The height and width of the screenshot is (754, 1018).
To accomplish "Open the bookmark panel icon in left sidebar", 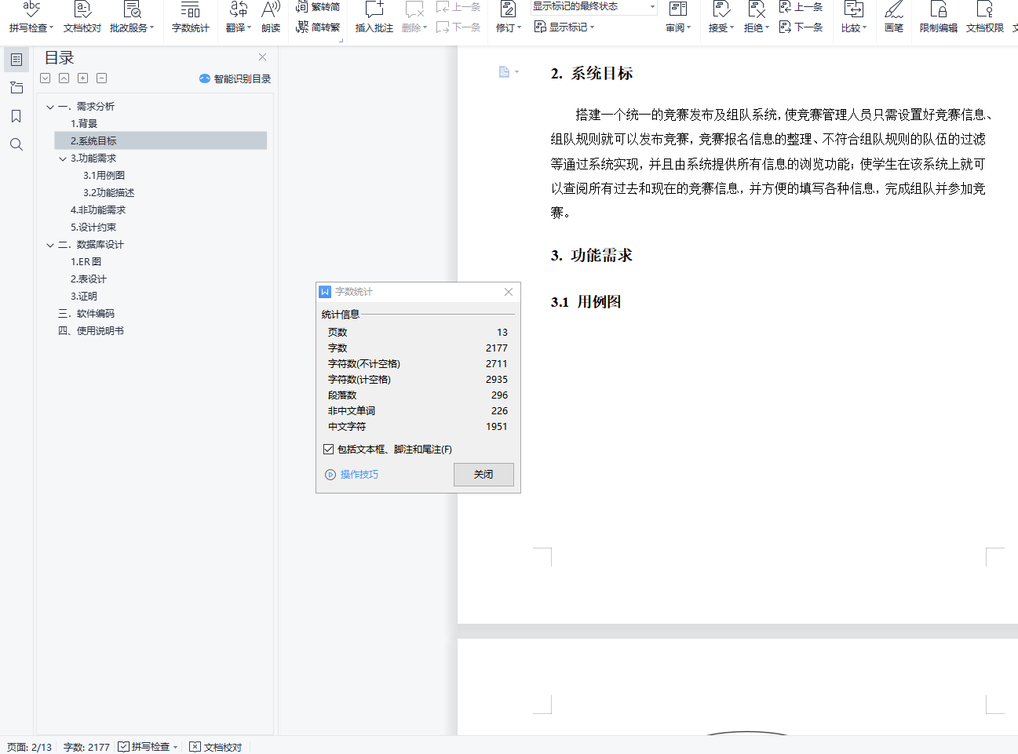I will click(x=16, y=116).
